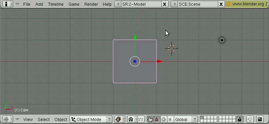Enable the translate manipulator triangle icon
Viewport: 269px width, 124px height.
click(x=156, y=119)
